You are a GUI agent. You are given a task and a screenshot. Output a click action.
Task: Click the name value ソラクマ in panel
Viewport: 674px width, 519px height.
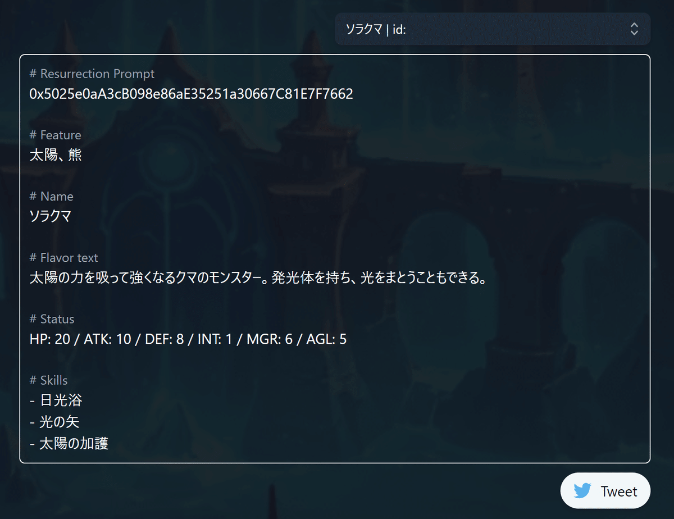51,216
